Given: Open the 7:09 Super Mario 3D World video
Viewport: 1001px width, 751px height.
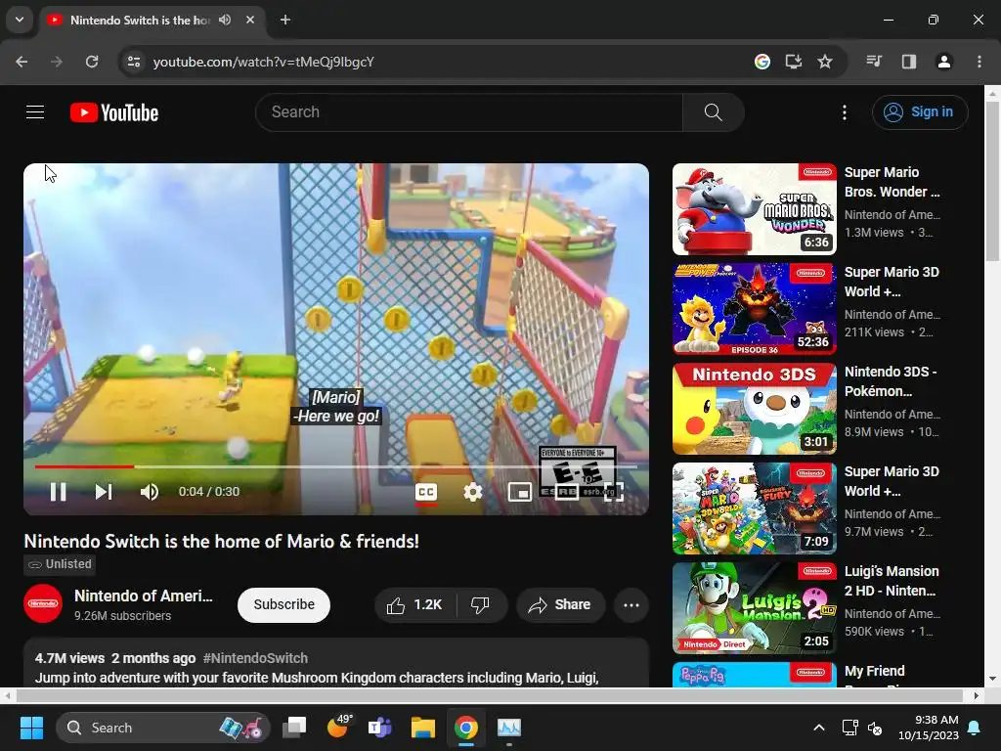Looking at the screenshot, I should 755,508.
